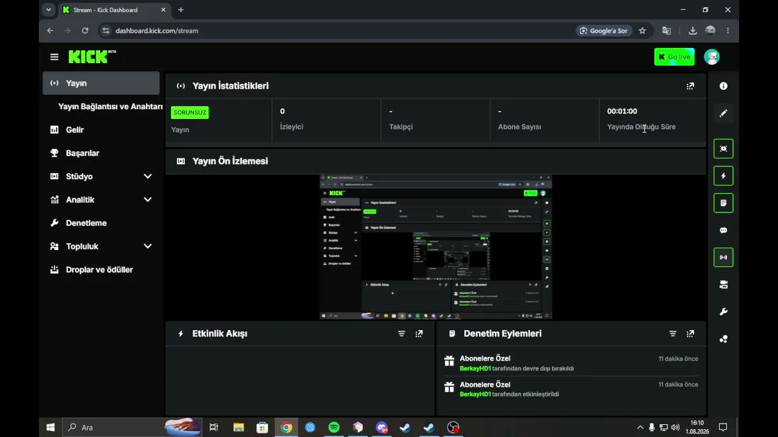Open the Windows Start menu

point(50,427)
